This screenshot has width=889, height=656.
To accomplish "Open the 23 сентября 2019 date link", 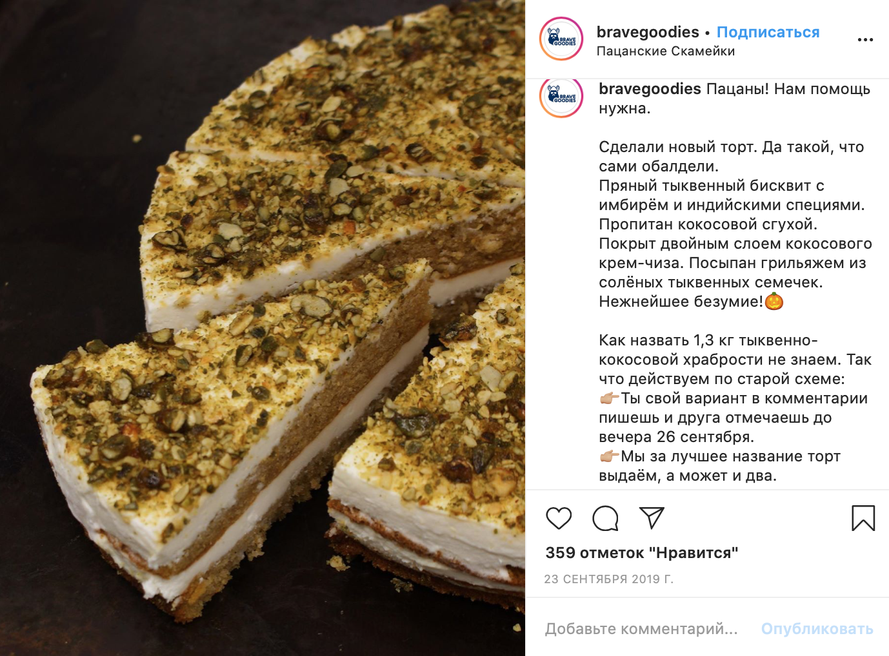I will tap(608, 579).
